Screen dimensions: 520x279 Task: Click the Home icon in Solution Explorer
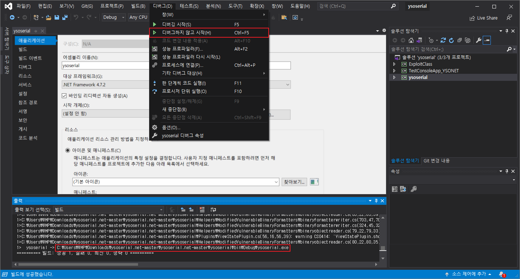[411, 40]
